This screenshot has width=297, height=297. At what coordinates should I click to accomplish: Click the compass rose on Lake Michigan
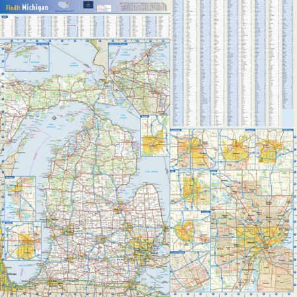[54, 118]
